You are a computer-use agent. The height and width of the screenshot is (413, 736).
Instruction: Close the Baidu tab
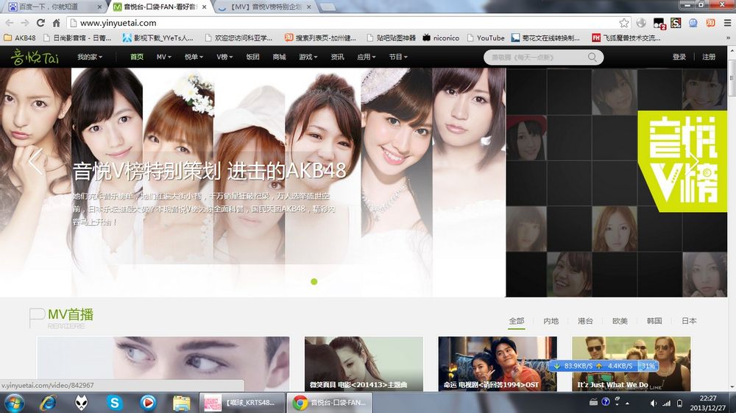point(99,7)
